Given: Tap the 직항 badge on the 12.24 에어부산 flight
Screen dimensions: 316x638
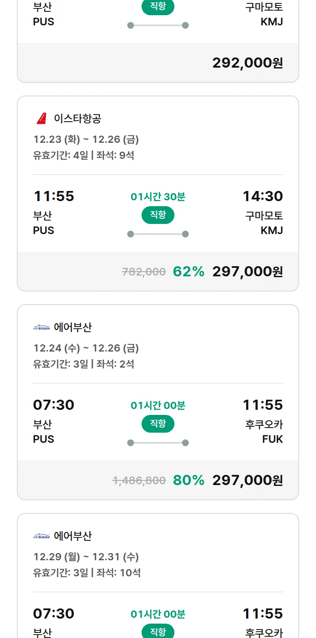Looking at the screenshot, I should pyautogui.click(x=158, y=424).
